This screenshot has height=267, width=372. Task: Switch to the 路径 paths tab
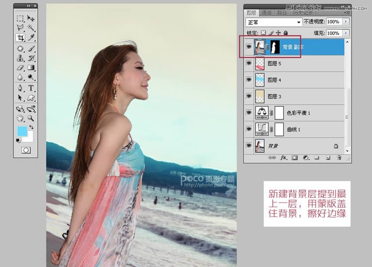pyautogui.click(x=283, y=13)
